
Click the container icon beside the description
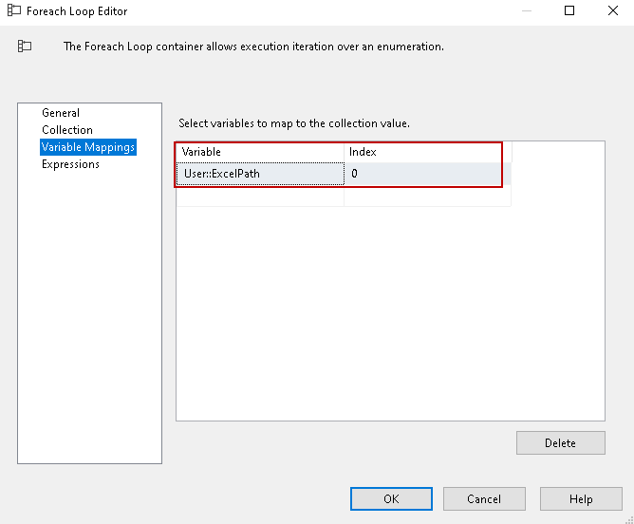[x=25, y=46]
